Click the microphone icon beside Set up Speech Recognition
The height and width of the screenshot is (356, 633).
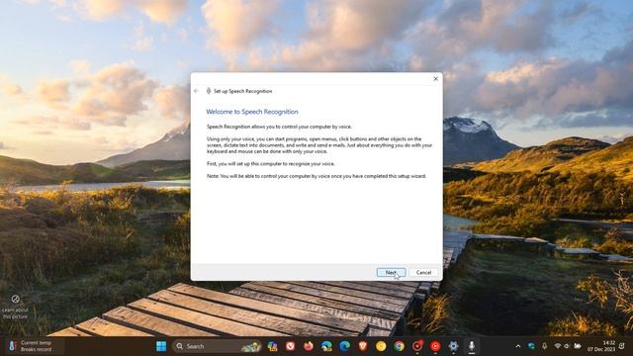[x=209, y=91]
